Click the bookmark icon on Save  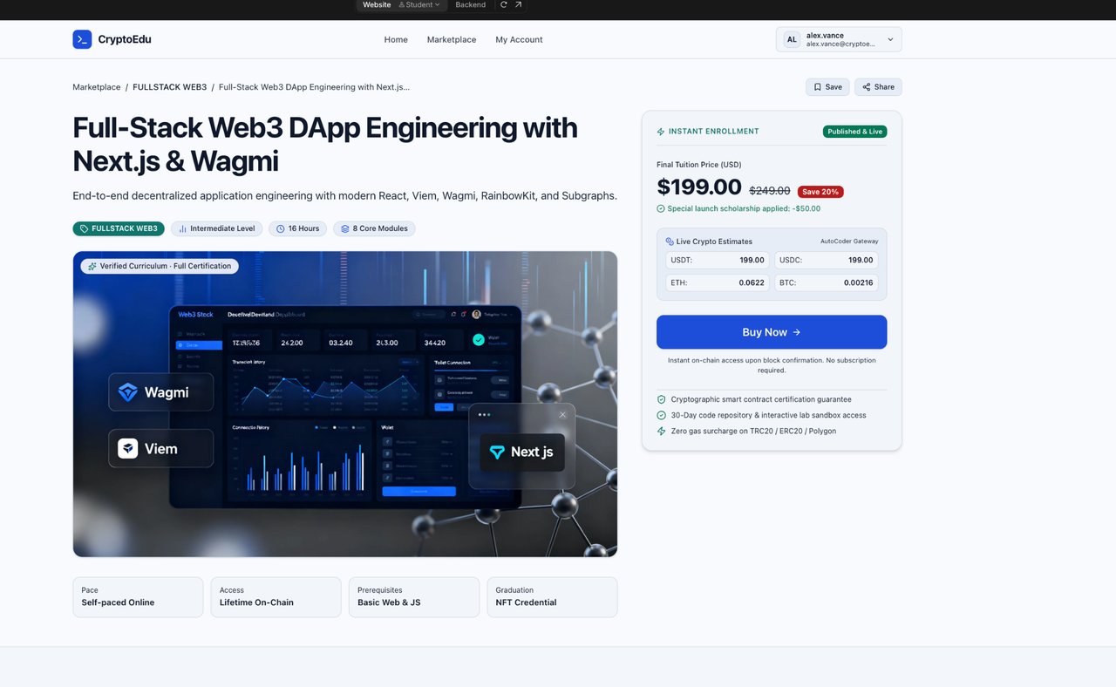click(x=818, y=87)
